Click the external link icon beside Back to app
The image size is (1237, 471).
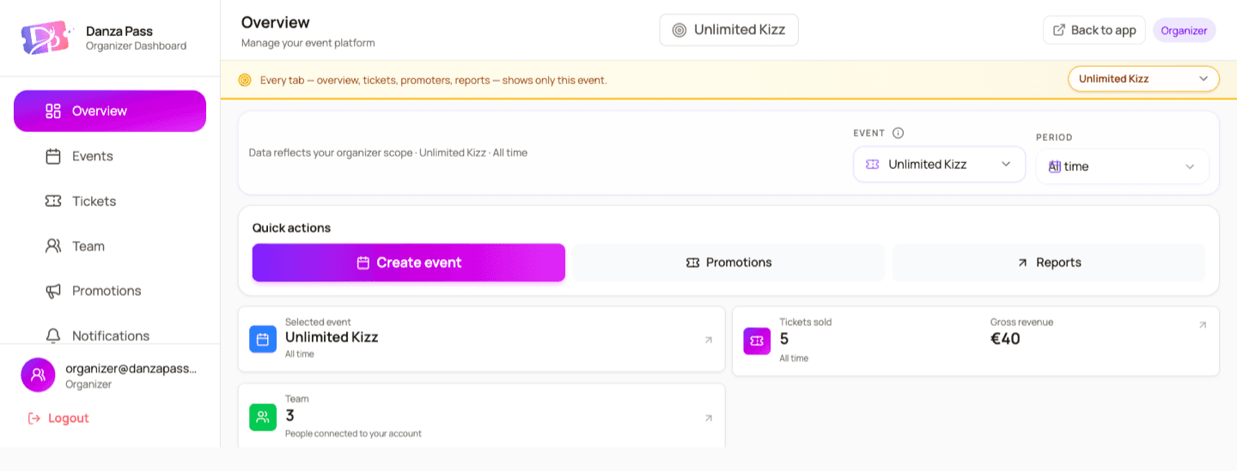coord(1059,30)
